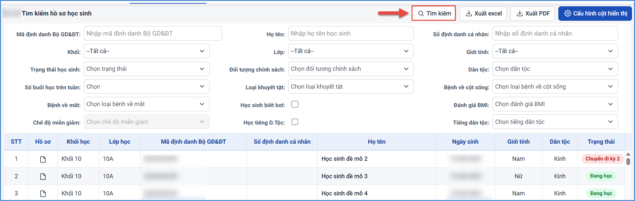Click the Ngày sinh column header
This screenshot has width=635, height=201.
465,142
